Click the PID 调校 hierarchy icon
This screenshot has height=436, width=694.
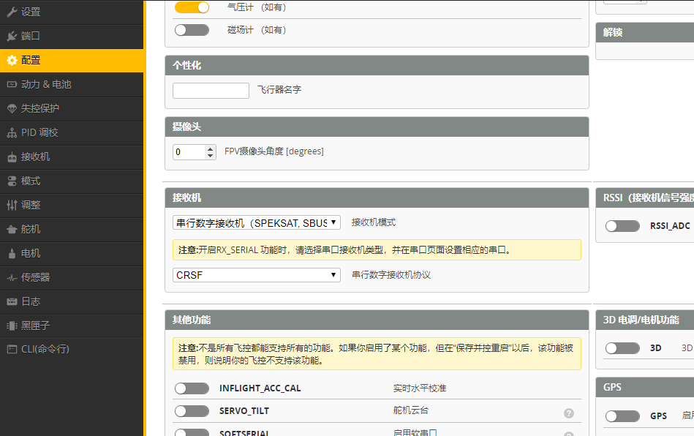coord(12,132)
